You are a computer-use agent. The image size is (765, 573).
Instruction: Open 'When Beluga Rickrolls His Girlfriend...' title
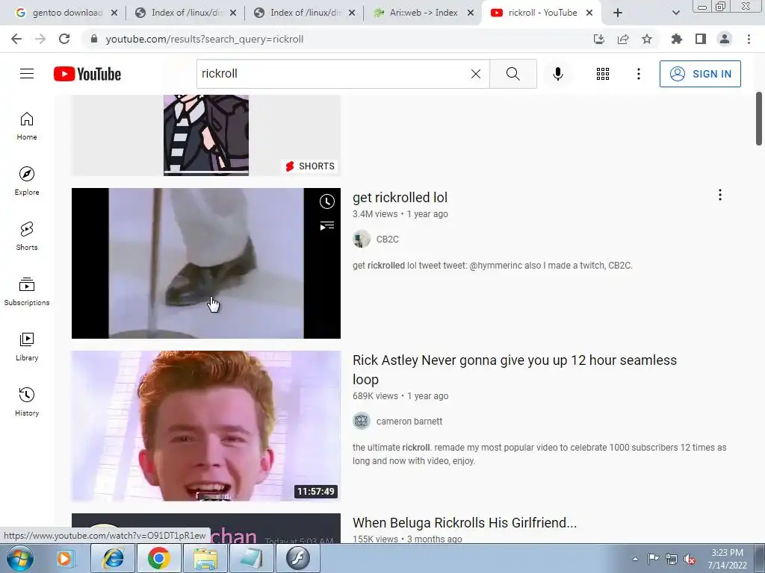pyautogui.click(x=465, y=523)
